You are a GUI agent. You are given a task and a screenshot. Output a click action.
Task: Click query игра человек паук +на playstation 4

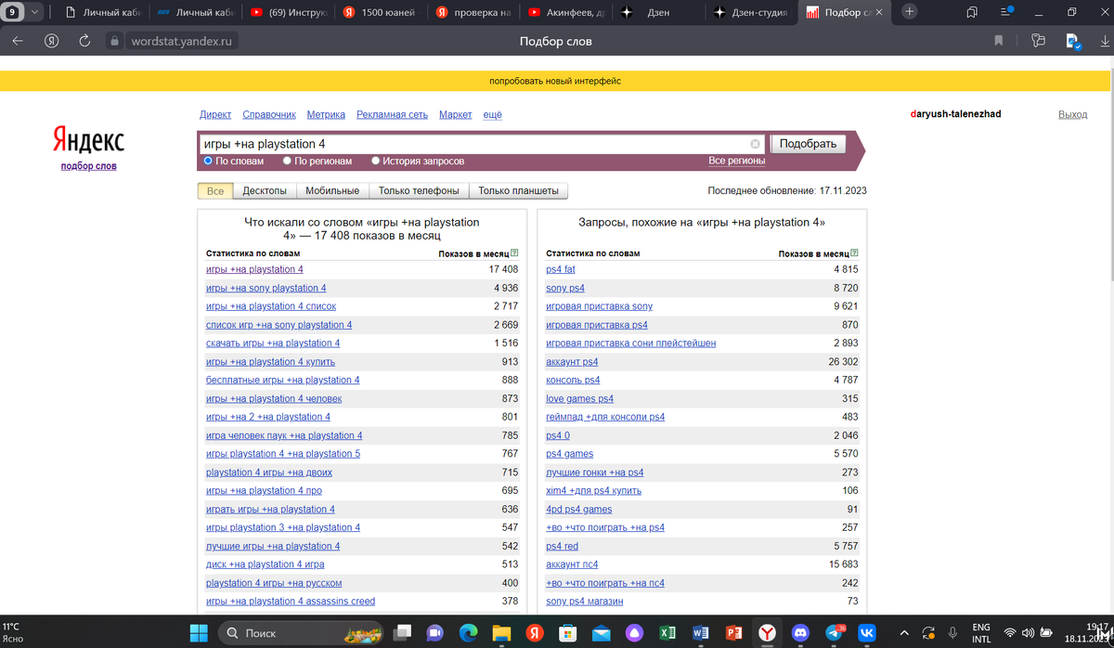284,435
